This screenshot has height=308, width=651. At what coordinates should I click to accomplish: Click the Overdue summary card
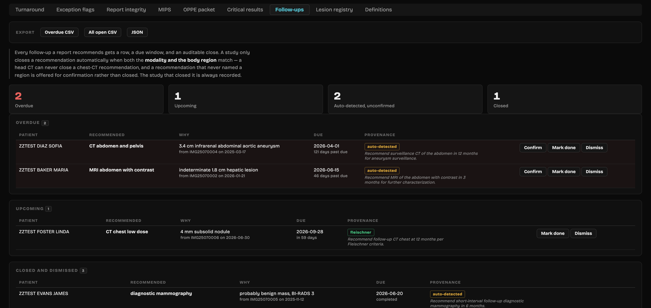click(86, 99)
